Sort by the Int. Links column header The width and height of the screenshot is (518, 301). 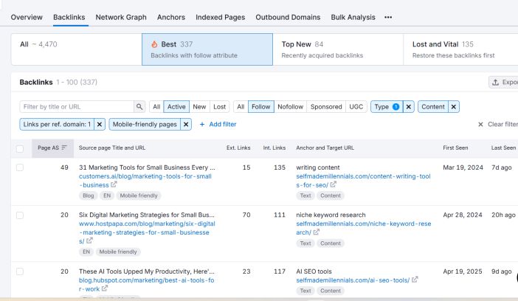tap(274, 148)
